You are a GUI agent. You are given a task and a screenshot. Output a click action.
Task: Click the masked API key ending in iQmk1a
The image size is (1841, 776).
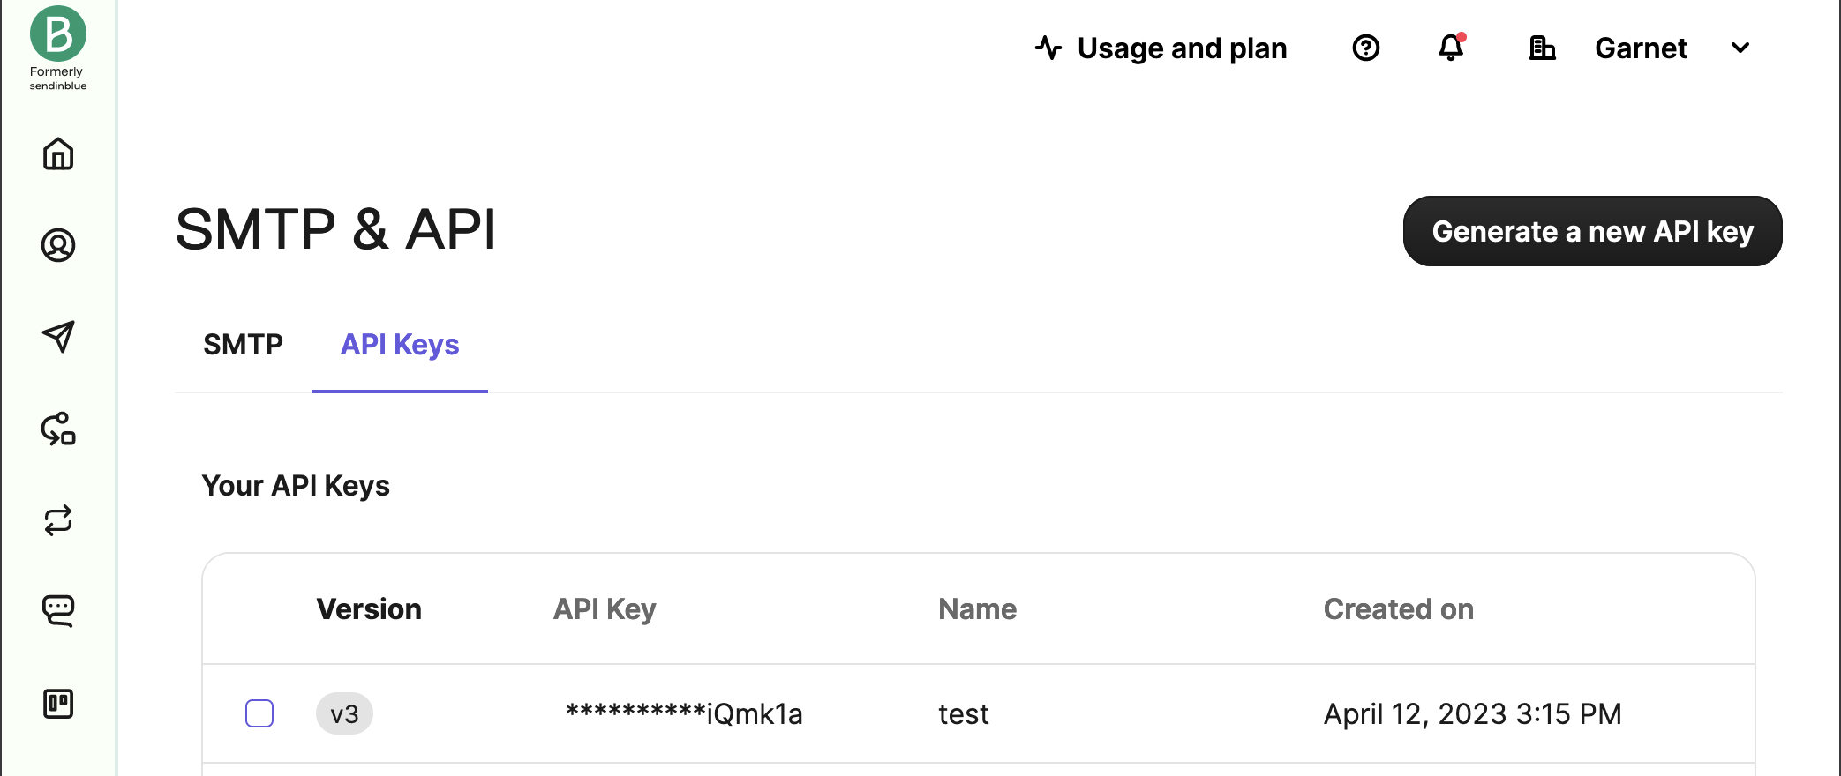click(x=685, y=714)
